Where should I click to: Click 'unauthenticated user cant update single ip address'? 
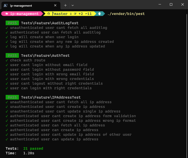(65, 111)
